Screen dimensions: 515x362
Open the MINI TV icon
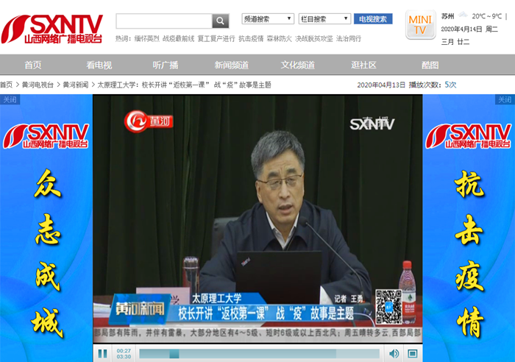pos(419,24)
